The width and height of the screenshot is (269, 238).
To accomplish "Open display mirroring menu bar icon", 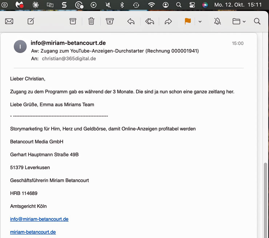I will click(50, 5).
